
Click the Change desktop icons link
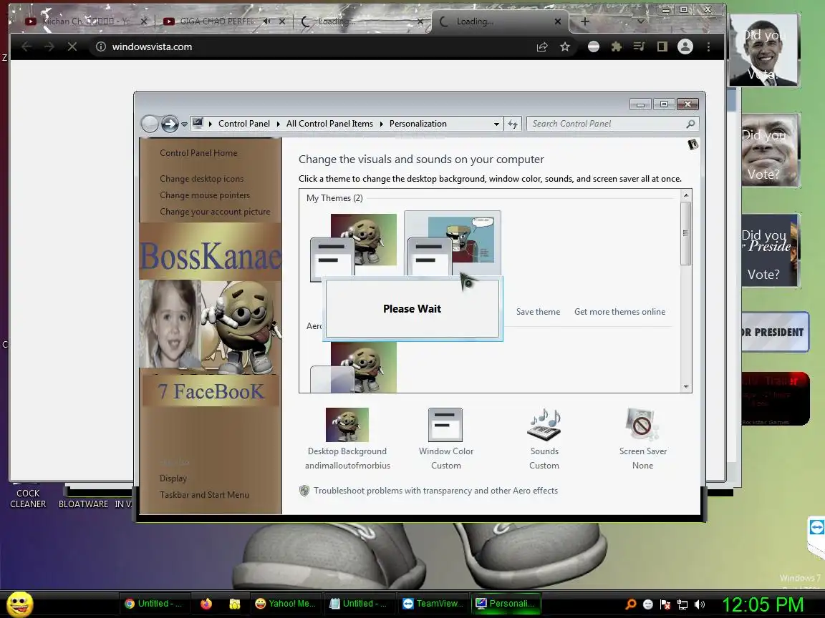(x=201, y=179)
